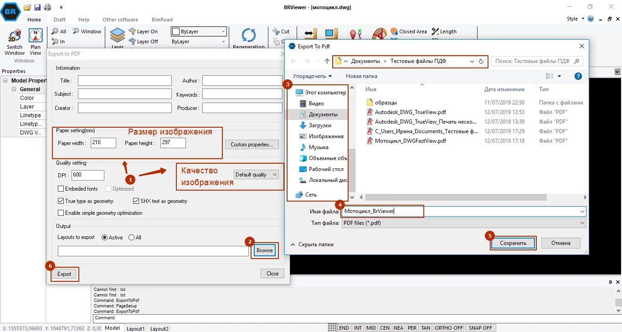
Task: Toggle SNAP OFF in status bar
Action: click(480, 328)
